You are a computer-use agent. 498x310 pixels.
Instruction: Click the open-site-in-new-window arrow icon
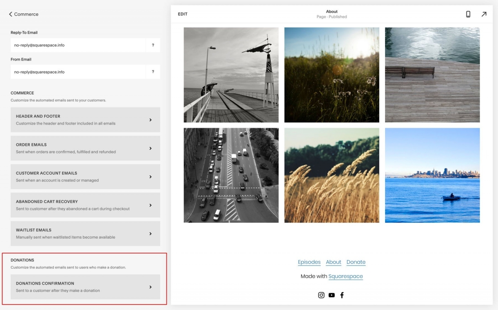484,14
